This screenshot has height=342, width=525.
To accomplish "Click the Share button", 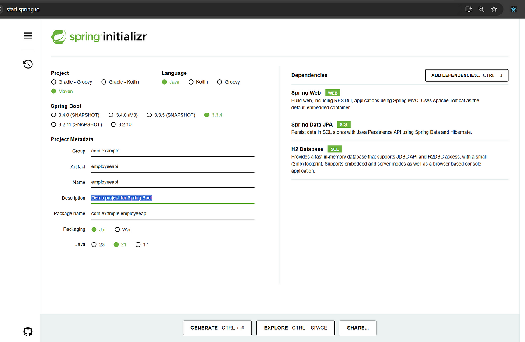I will point(358,328).
